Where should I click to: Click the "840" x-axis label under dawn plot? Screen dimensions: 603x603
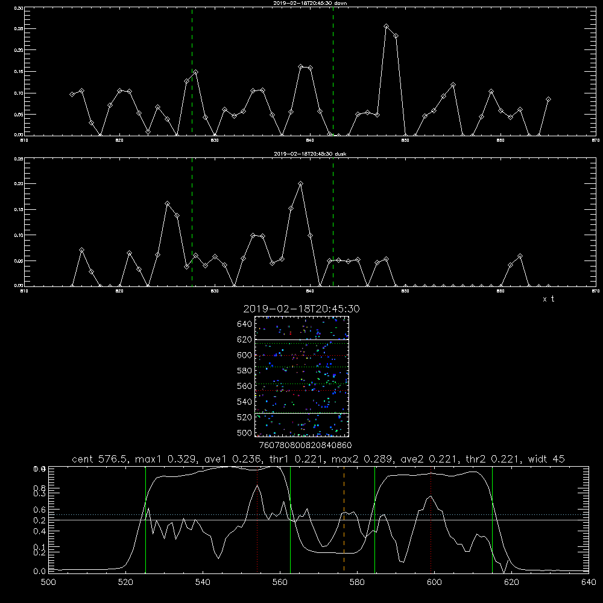pyautogui.click(x=310, y=140)
